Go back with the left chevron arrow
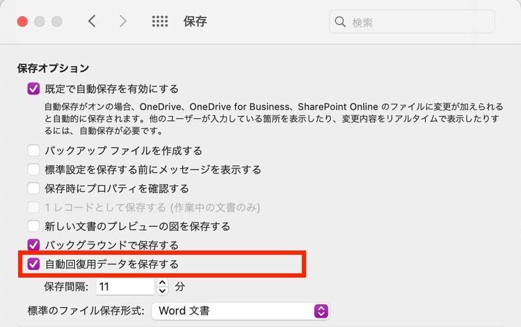 (x=92, y=21)
